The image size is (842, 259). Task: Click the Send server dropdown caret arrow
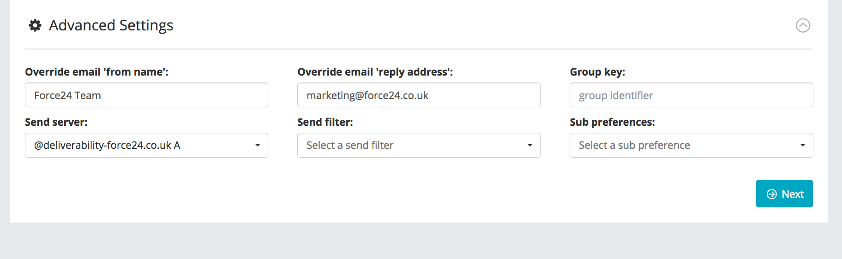258,145
